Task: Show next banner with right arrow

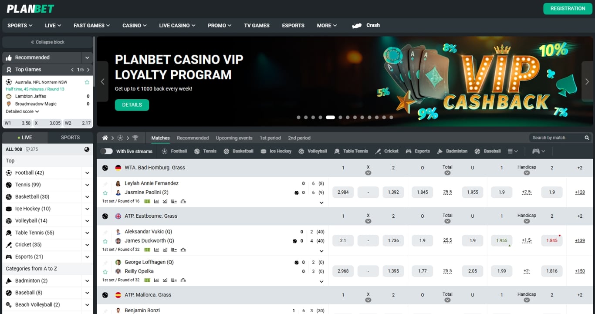Action: pos(587,81)
